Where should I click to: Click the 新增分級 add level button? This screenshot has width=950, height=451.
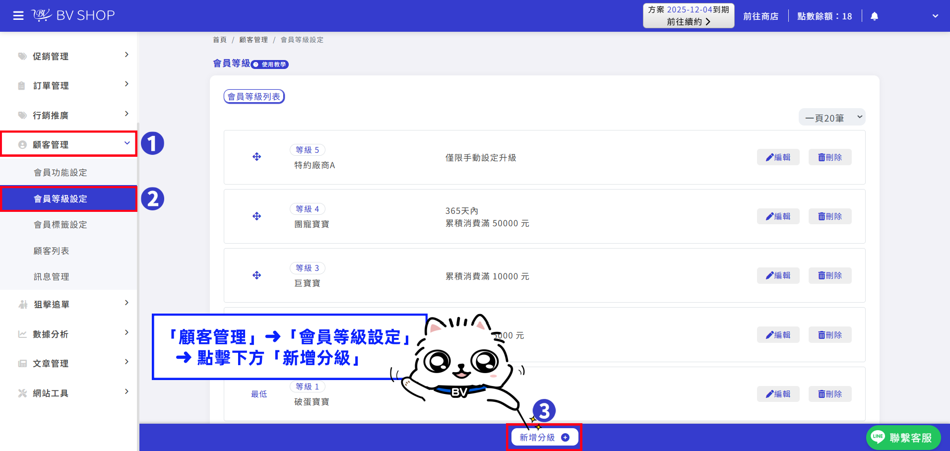point(545,437)
